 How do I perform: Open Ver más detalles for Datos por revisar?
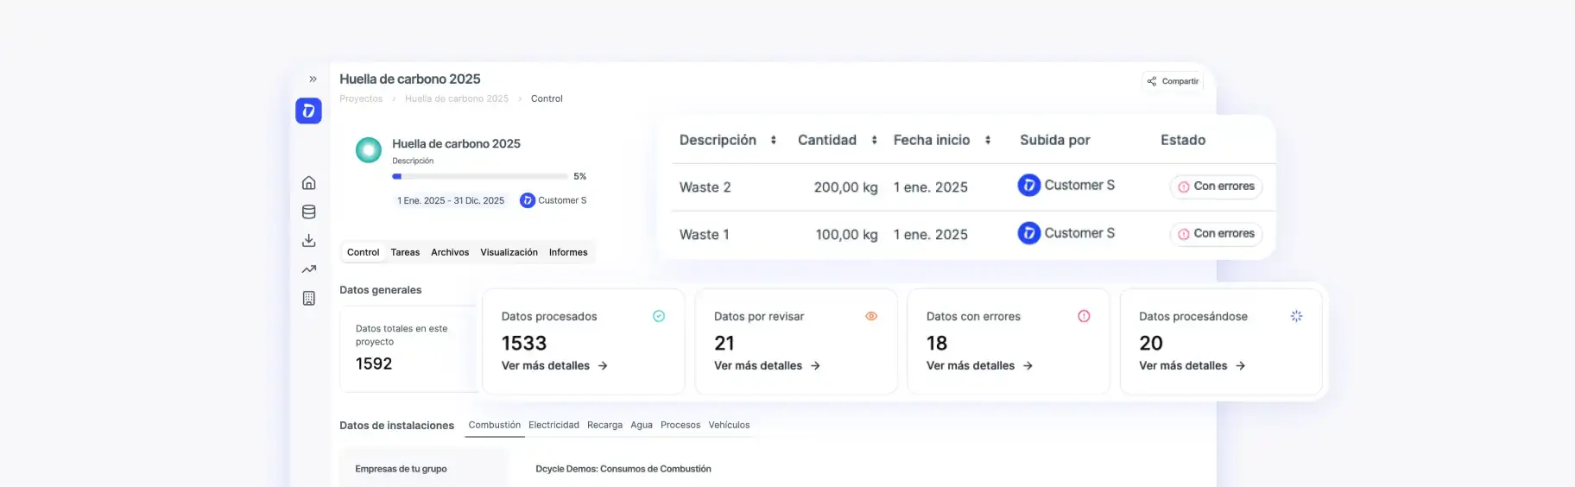point(767,366)
